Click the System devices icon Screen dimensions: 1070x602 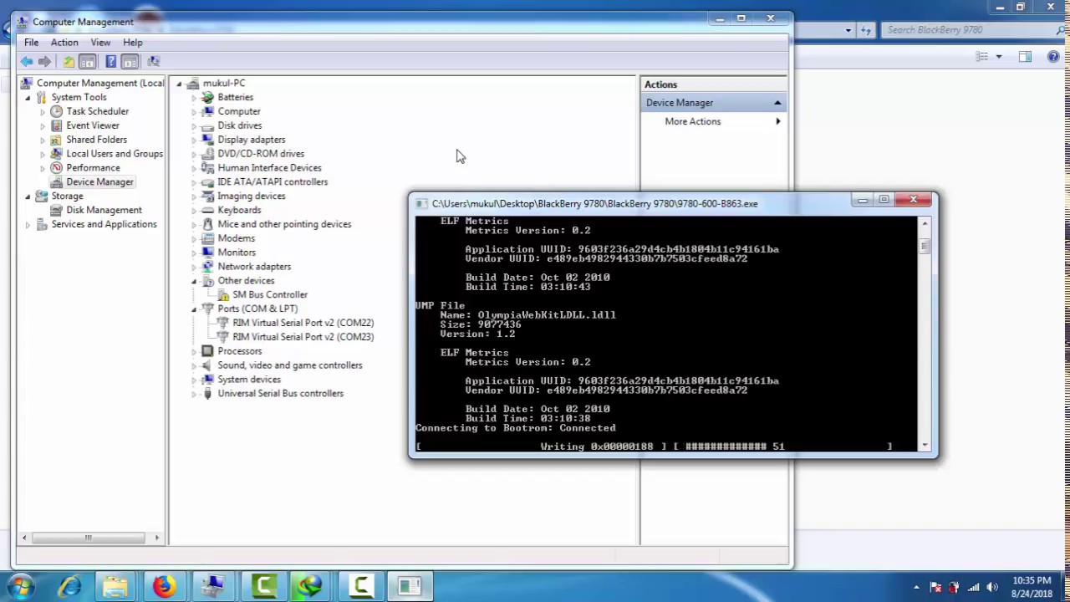(x=207, y=380)
